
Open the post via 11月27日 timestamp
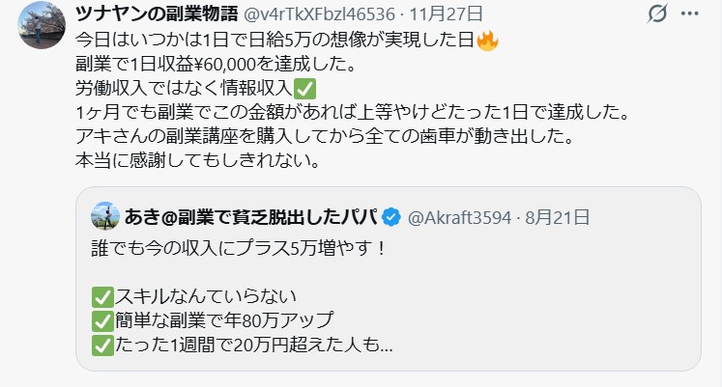[x=446, y=14]
